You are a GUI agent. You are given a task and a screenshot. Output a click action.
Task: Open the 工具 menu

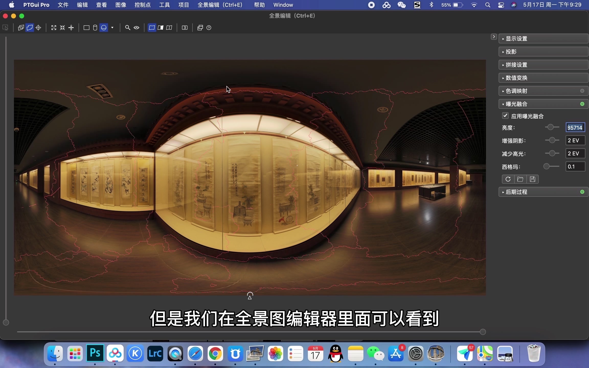164,5
